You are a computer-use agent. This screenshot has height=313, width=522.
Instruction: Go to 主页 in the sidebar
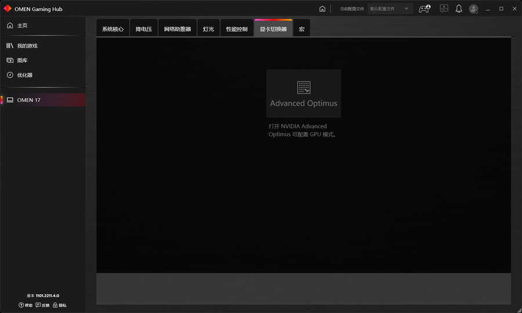(x=22, y=25)
